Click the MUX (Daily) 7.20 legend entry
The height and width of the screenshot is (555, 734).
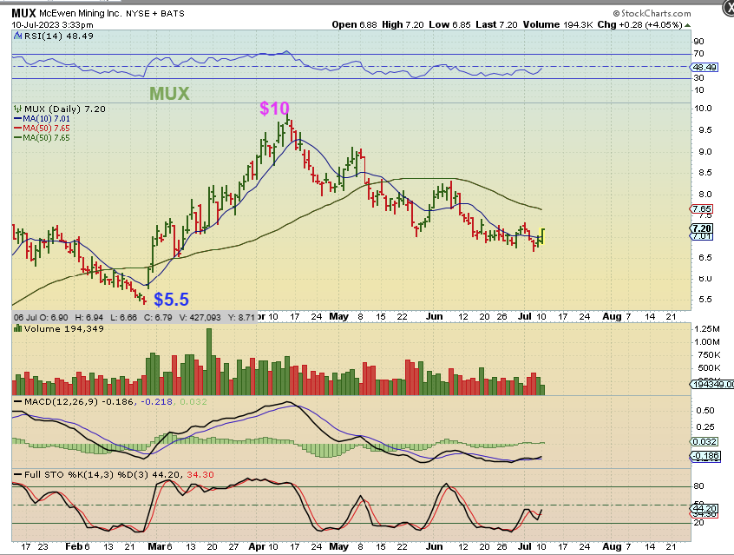point(65,109)
